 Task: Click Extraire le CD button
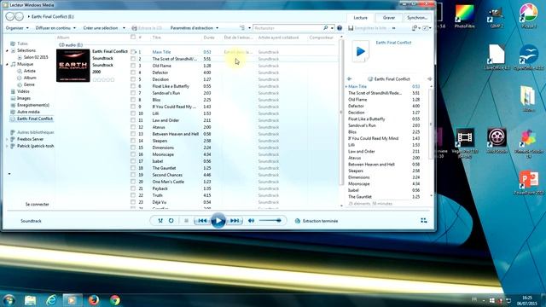(148, 28)
